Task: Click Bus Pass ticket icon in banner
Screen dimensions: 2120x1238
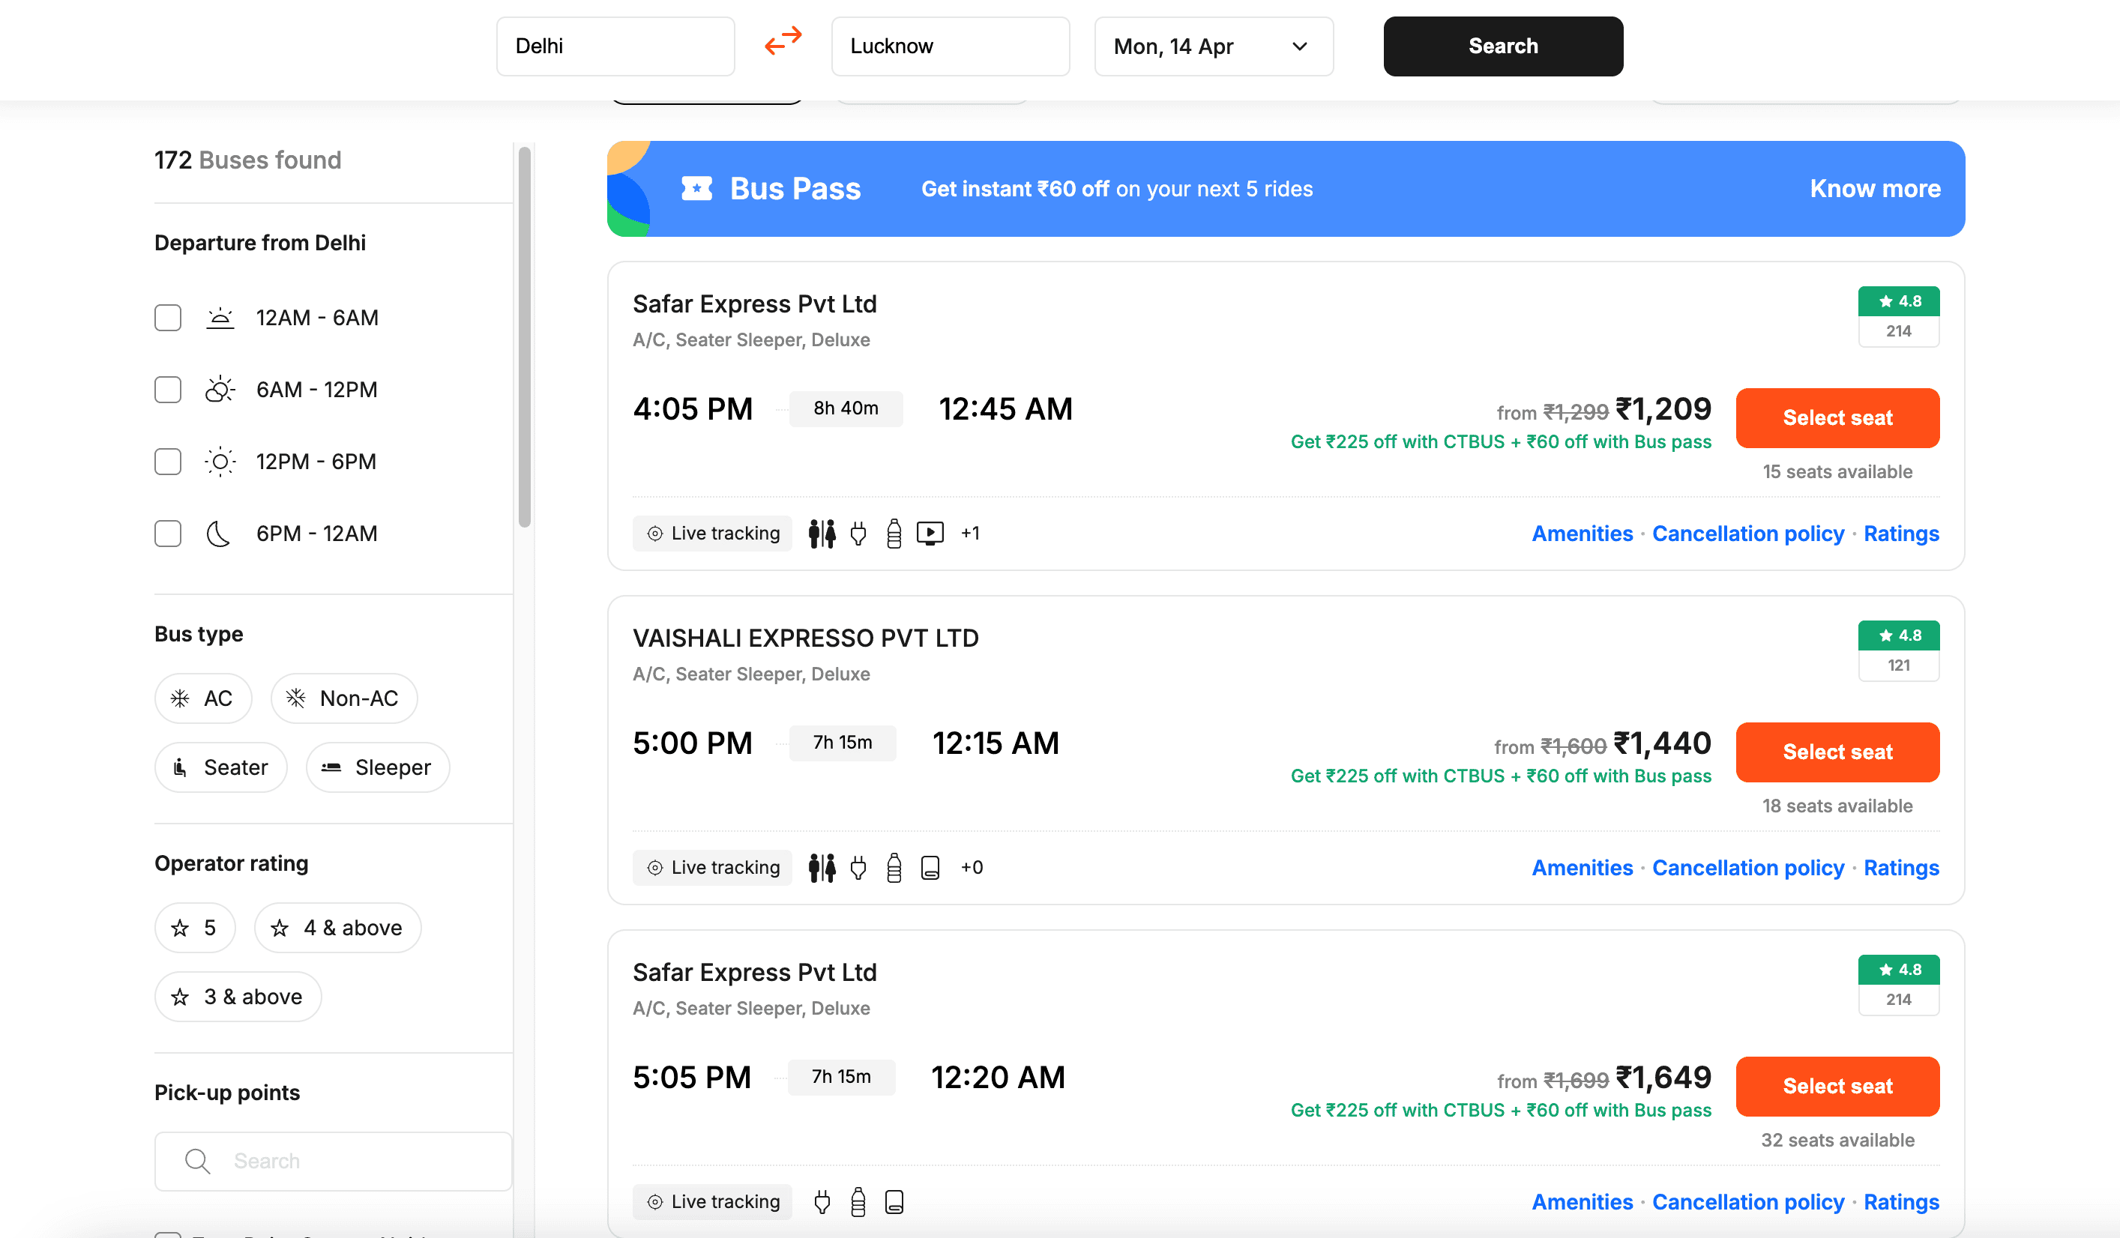Action: click(x=696, y=188)
